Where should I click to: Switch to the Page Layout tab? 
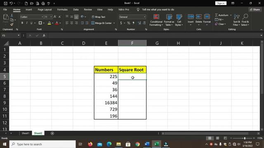[x=45, y=9]
